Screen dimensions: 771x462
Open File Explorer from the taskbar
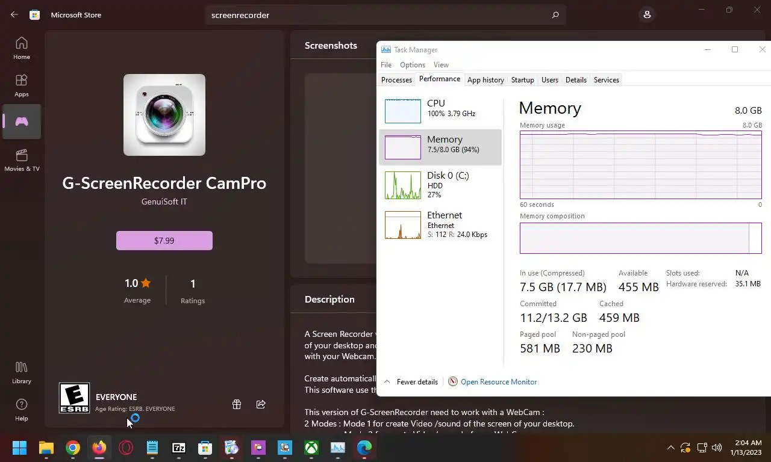[x=46, y=448]
